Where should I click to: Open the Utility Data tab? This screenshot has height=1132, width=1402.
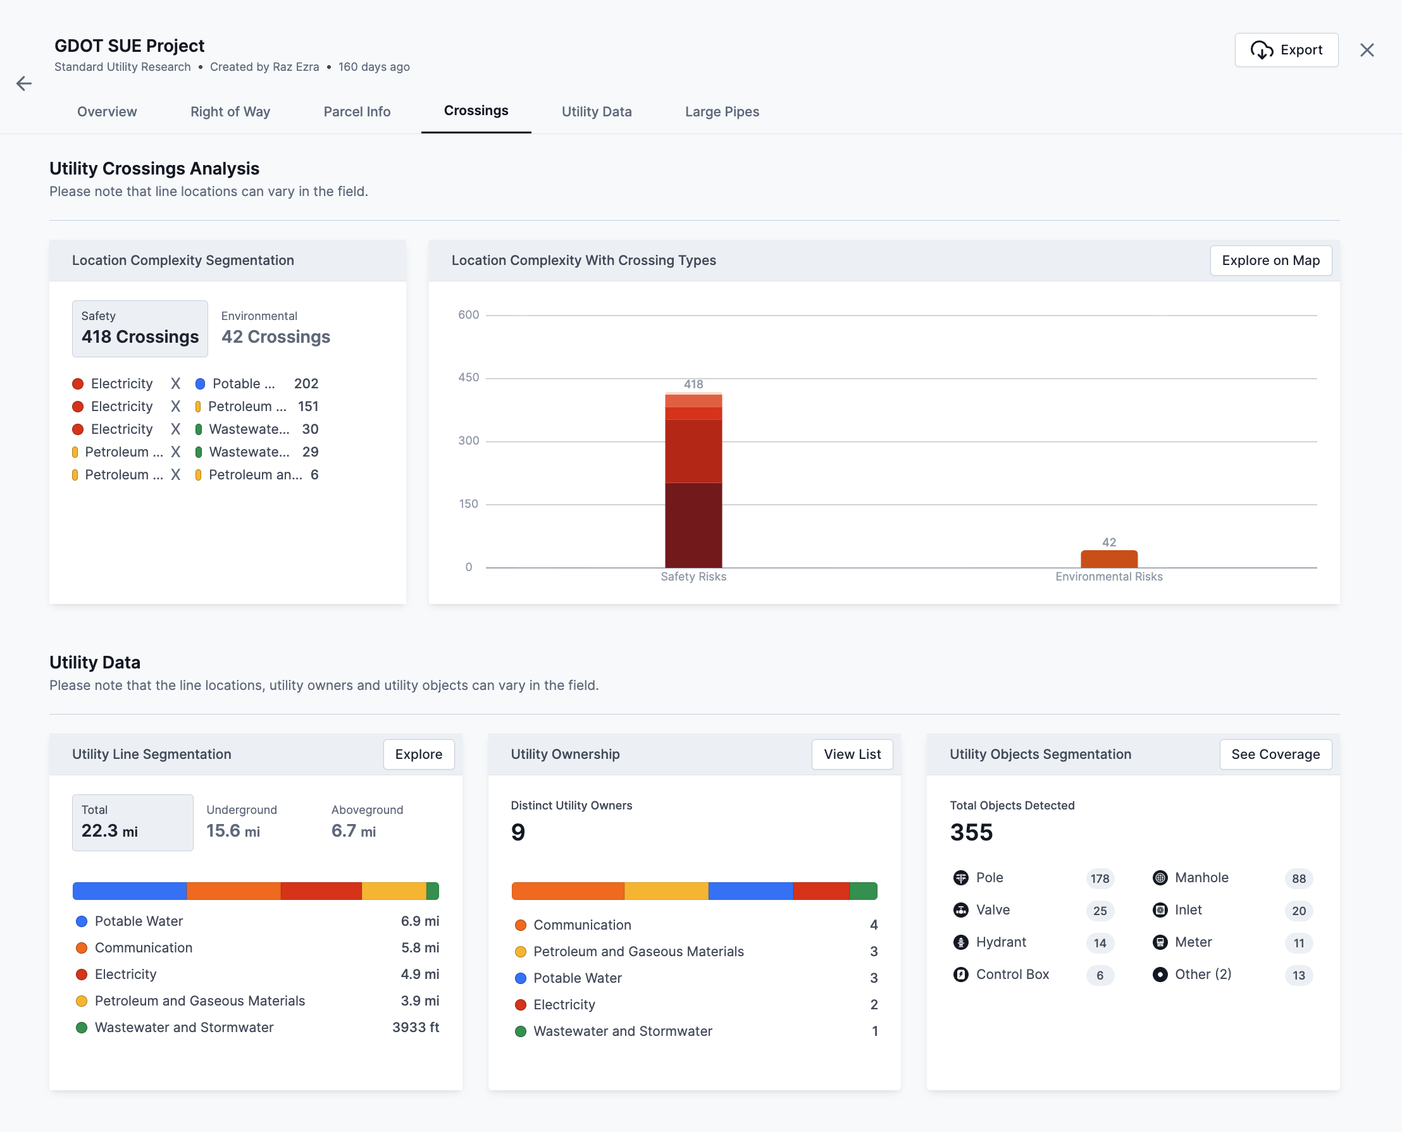pos(596,111)
